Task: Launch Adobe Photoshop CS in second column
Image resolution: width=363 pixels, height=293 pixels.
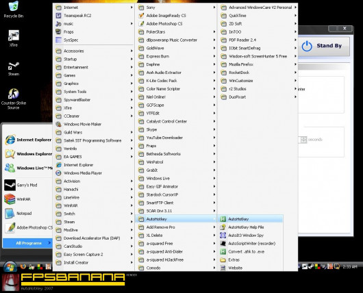Action: tap(177, 23)
